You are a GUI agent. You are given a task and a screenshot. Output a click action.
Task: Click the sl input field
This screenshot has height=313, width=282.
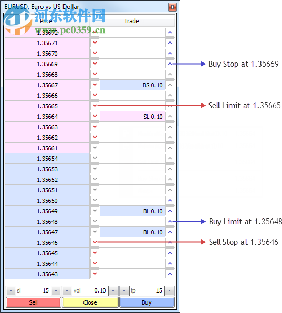34,291
